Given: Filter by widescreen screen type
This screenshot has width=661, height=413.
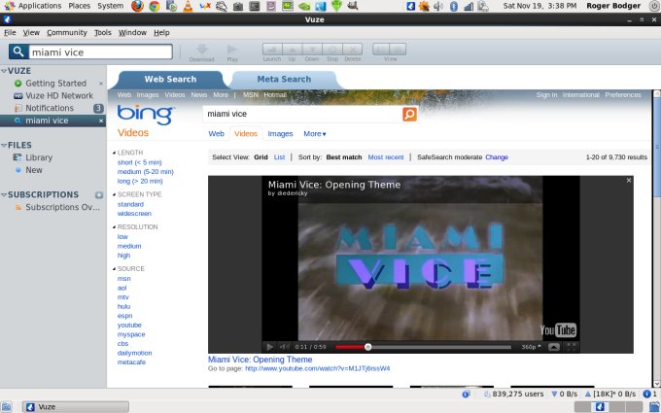Looking at the screenshot, I should point(134,214).
